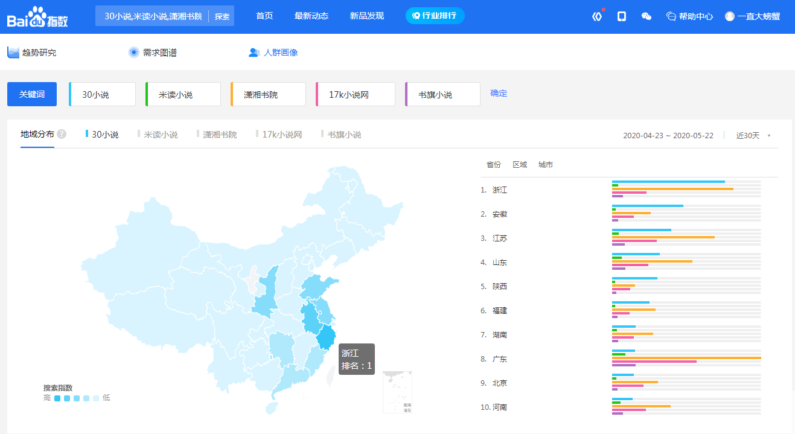Image resolution: width=795 pixels, height=434 pixels.
Task: Edit the 17k小说网 keyword box
Action: [356, 94]
